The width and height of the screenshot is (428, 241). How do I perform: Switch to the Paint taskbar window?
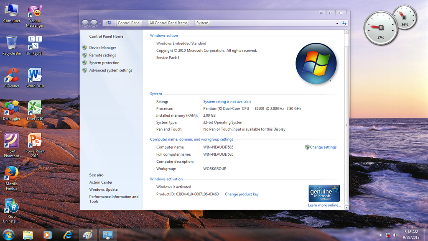[x=88, y=235]
